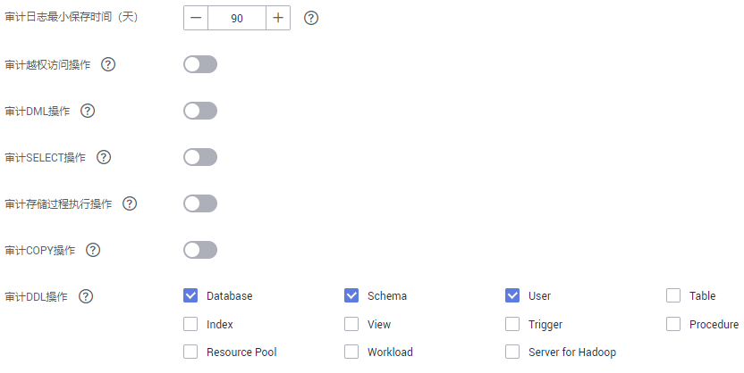Uncheck the Schema DDL checkbox
744x373 pixels.
click(351, 296)
